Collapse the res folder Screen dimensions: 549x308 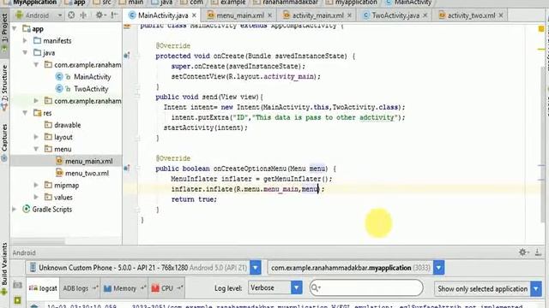(x=25, y=113)
